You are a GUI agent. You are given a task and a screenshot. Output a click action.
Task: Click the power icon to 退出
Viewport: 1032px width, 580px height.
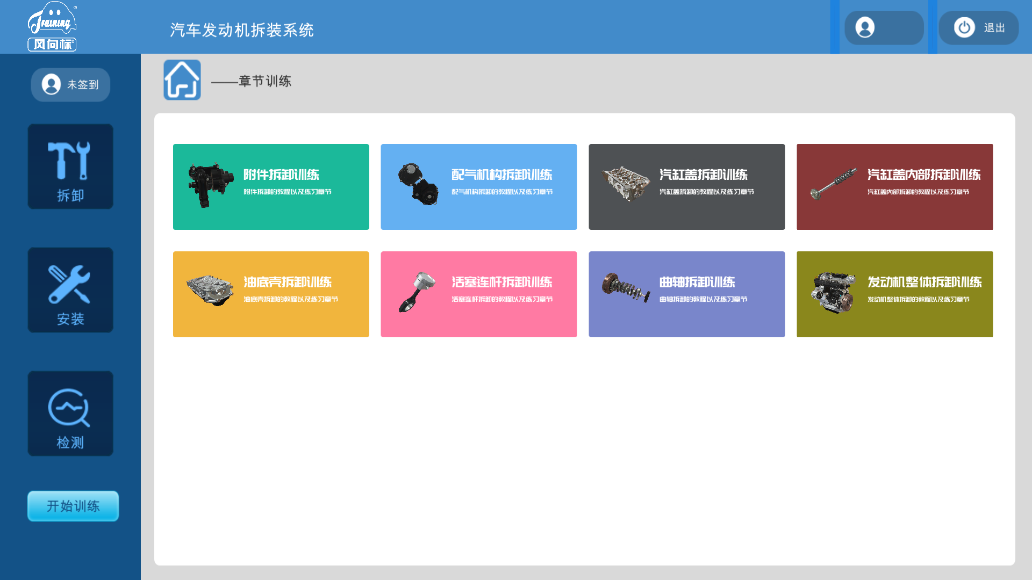pyautogui.click(x=964, y=27)
